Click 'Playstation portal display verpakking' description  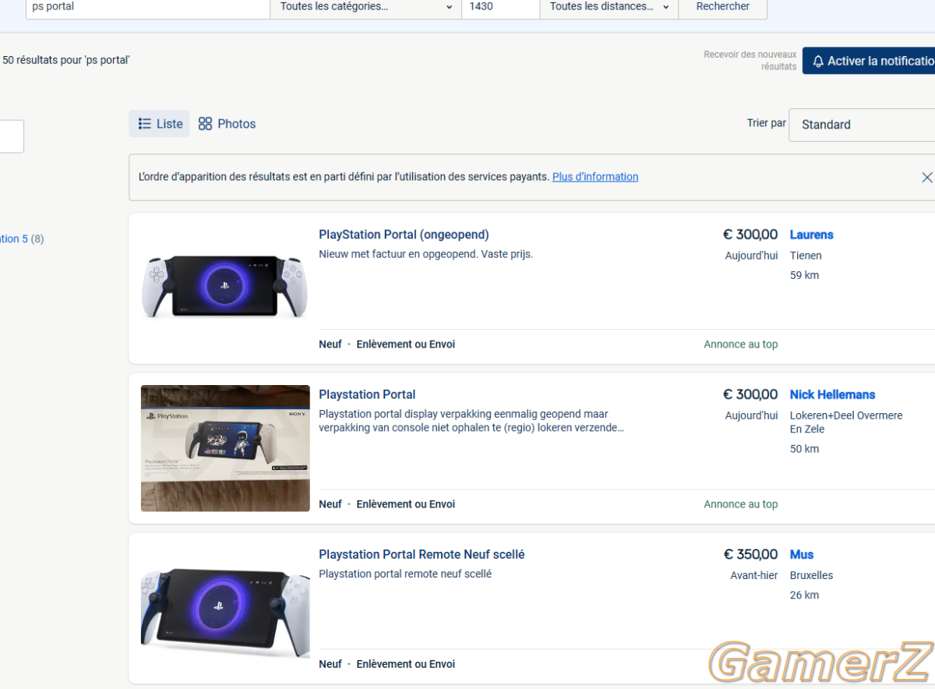click(471, 421)
